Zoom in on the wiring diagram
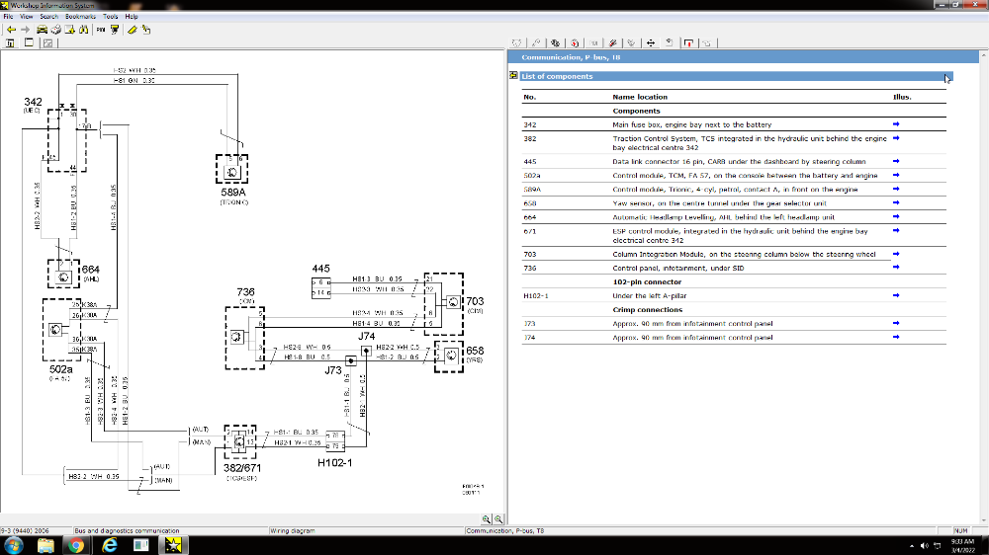 tap(487, 518)
